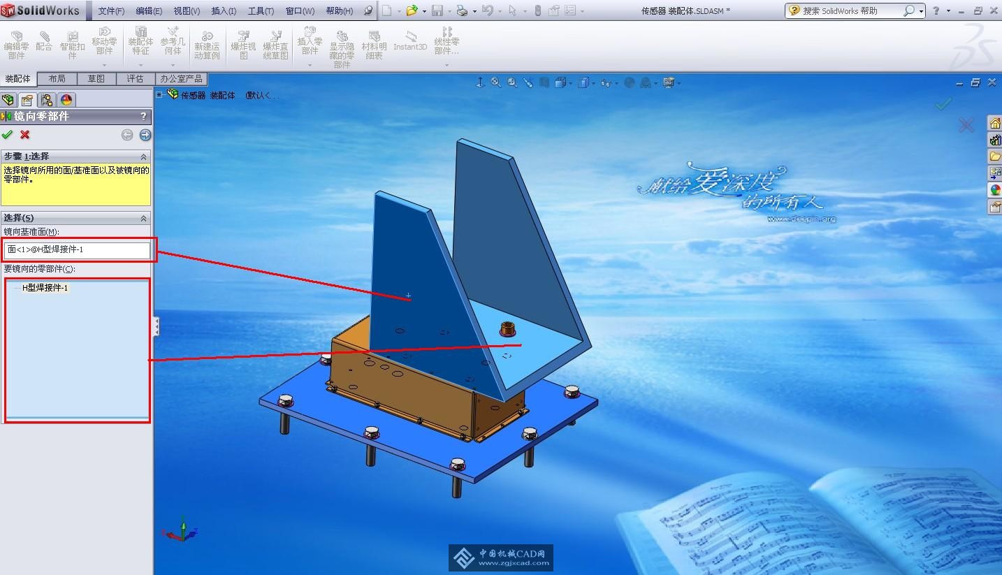Open the 视图(V) menu
The image size is (1002, 575).
pos(187,11)
